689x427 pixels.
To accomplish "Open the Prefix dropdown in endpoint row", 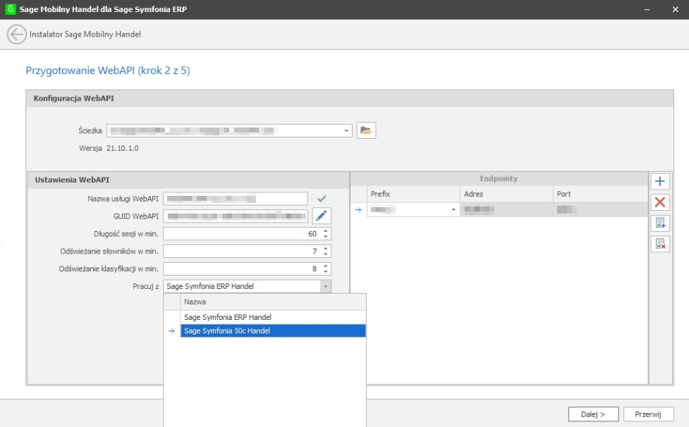I will (453, 210).
